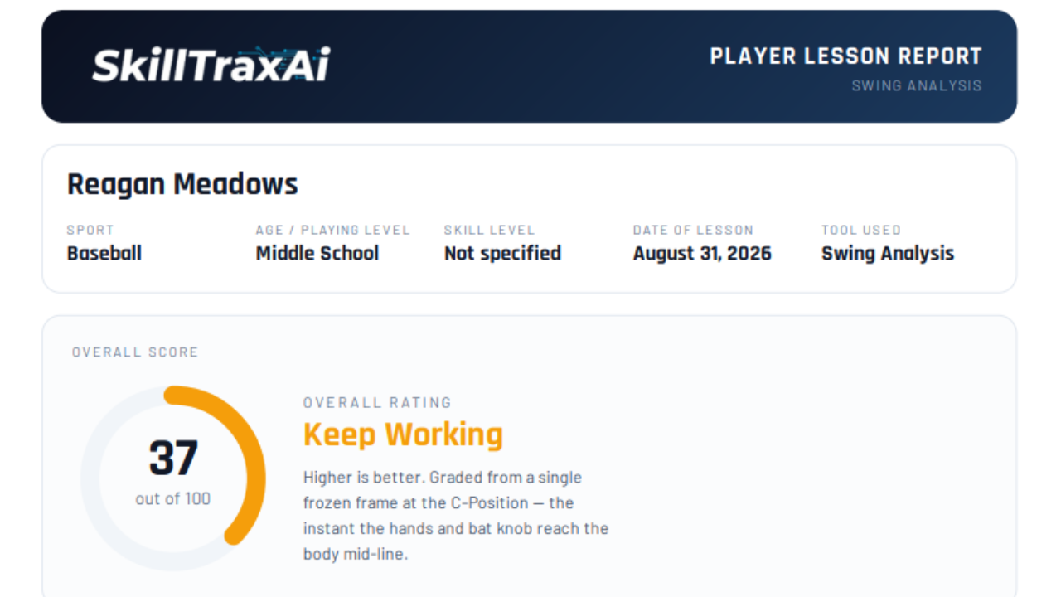1061x597 pixels.
Task: Select the "PLAYER LESSON REPORT" heading
Action: [845, 56]
